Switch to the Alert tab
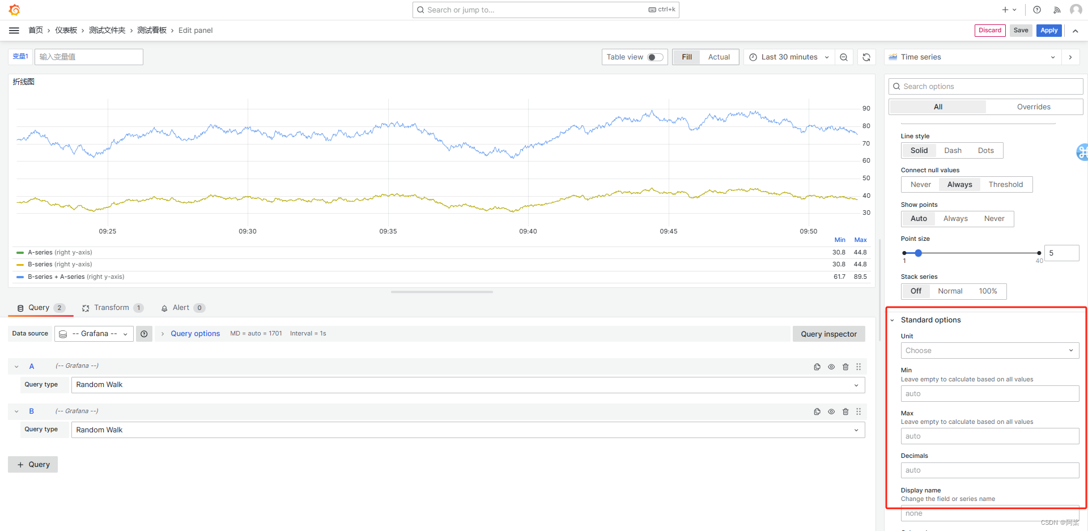This screenshot has height=531, width=1088. (182, 308)
